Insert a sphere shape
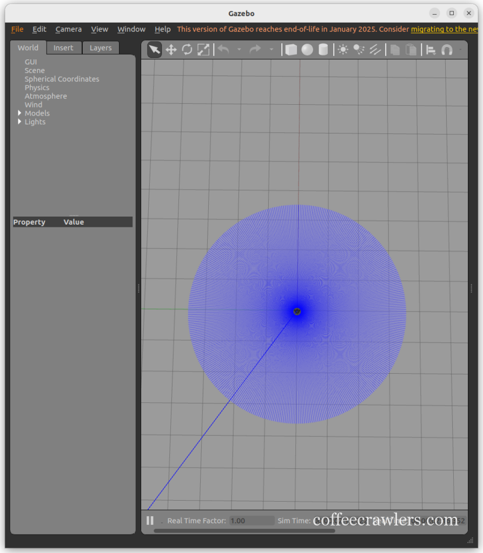 pos(307,50)
